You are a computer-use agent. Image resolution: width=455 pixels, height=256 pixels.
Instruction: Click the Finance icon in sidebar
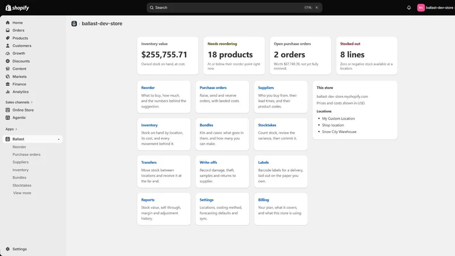(7, 84)
